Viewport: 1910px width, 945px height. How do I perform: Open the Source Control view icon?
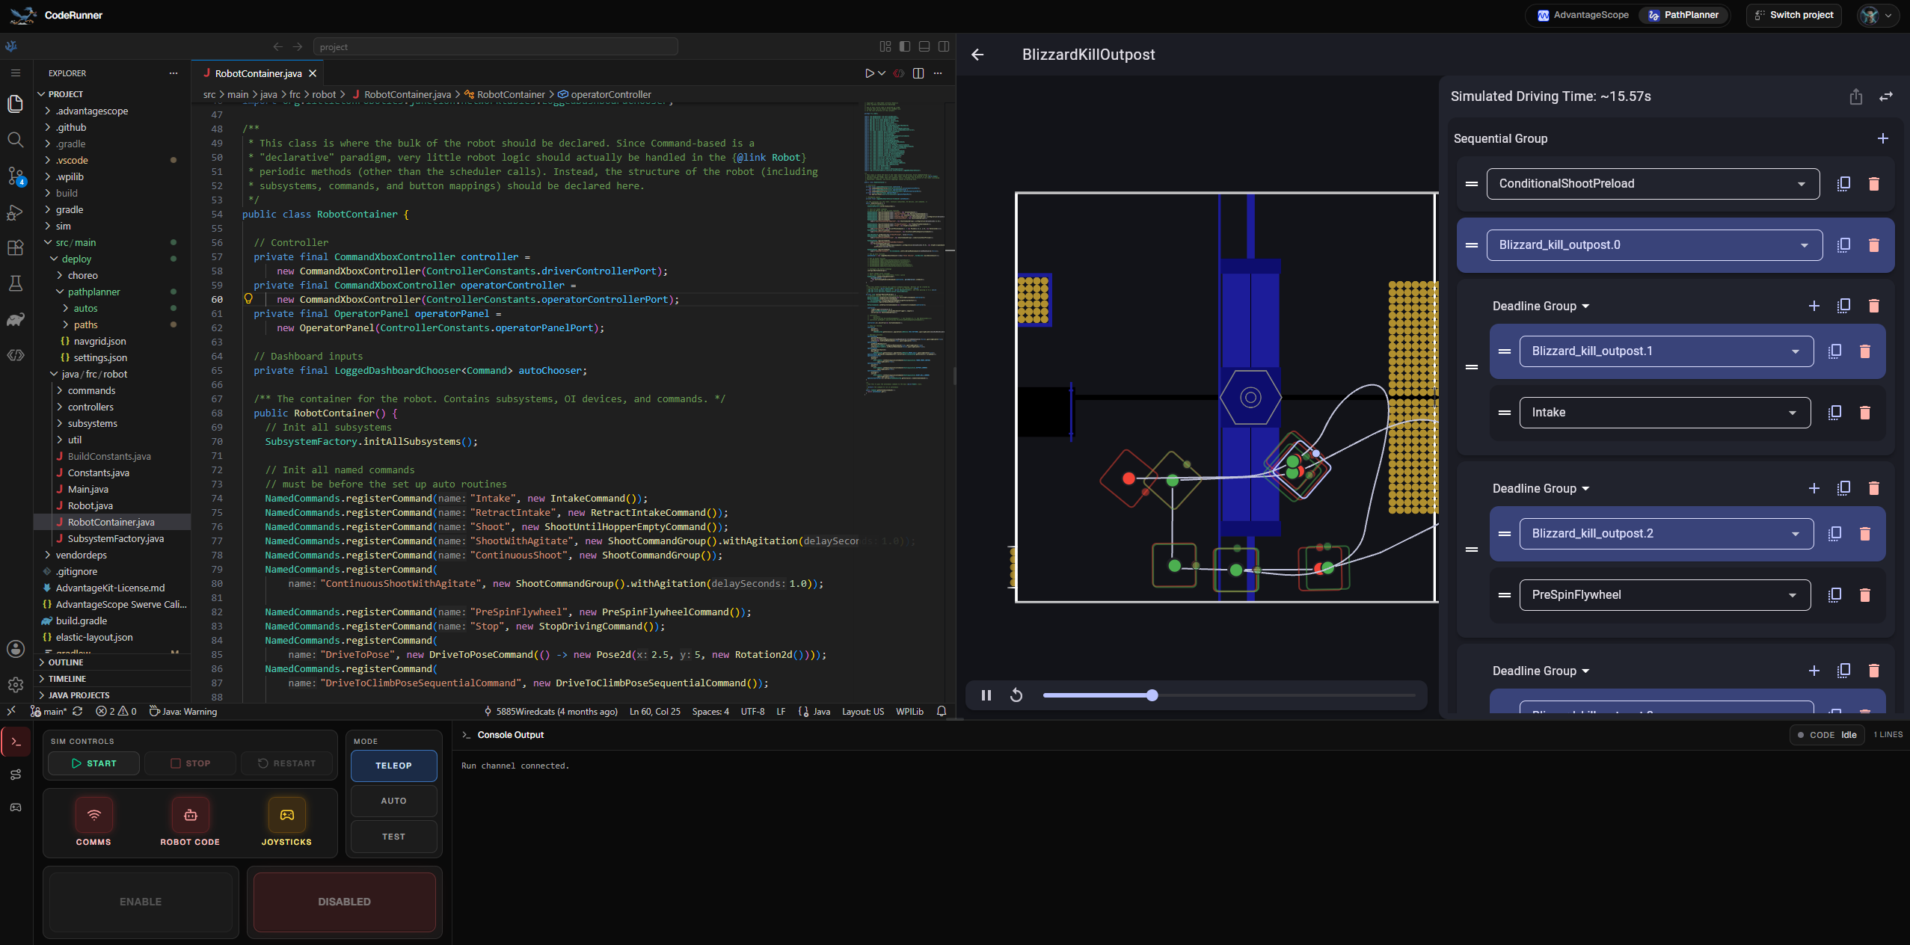click(x=15, y=176)
